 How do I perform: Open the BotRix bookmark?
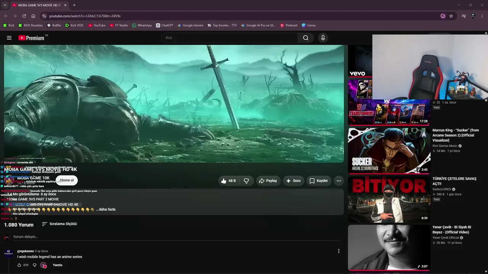54,25
